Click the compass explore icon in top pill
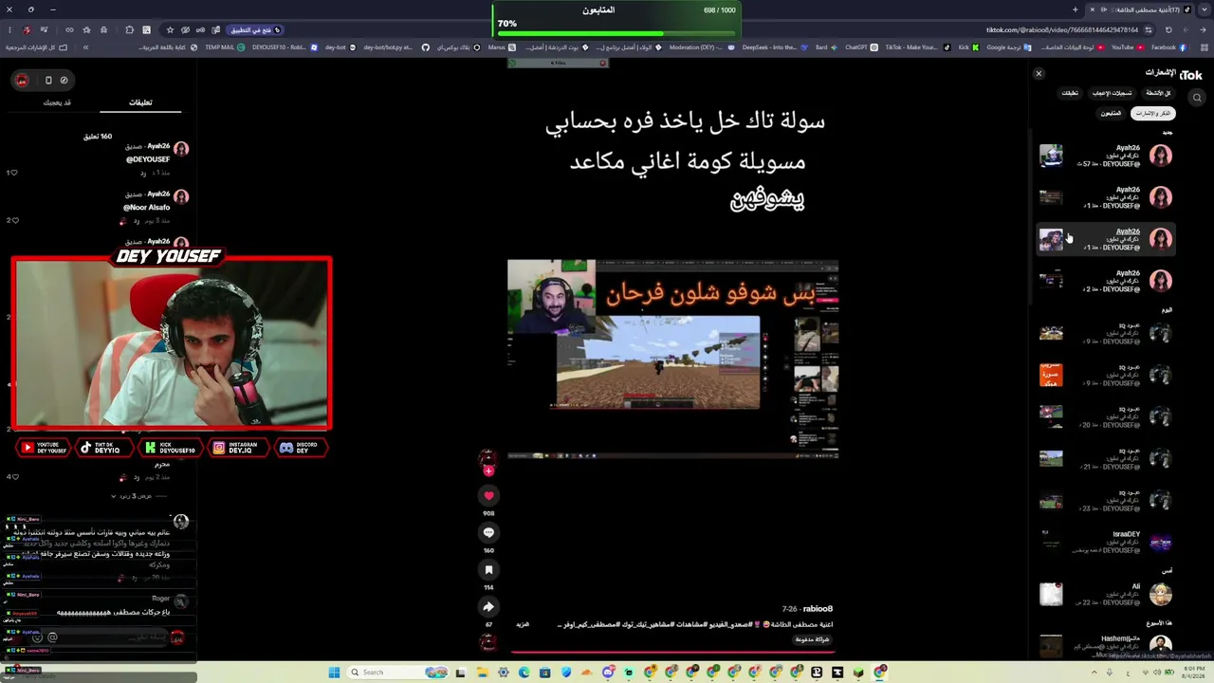The image size is (1214, 683). 64,80
